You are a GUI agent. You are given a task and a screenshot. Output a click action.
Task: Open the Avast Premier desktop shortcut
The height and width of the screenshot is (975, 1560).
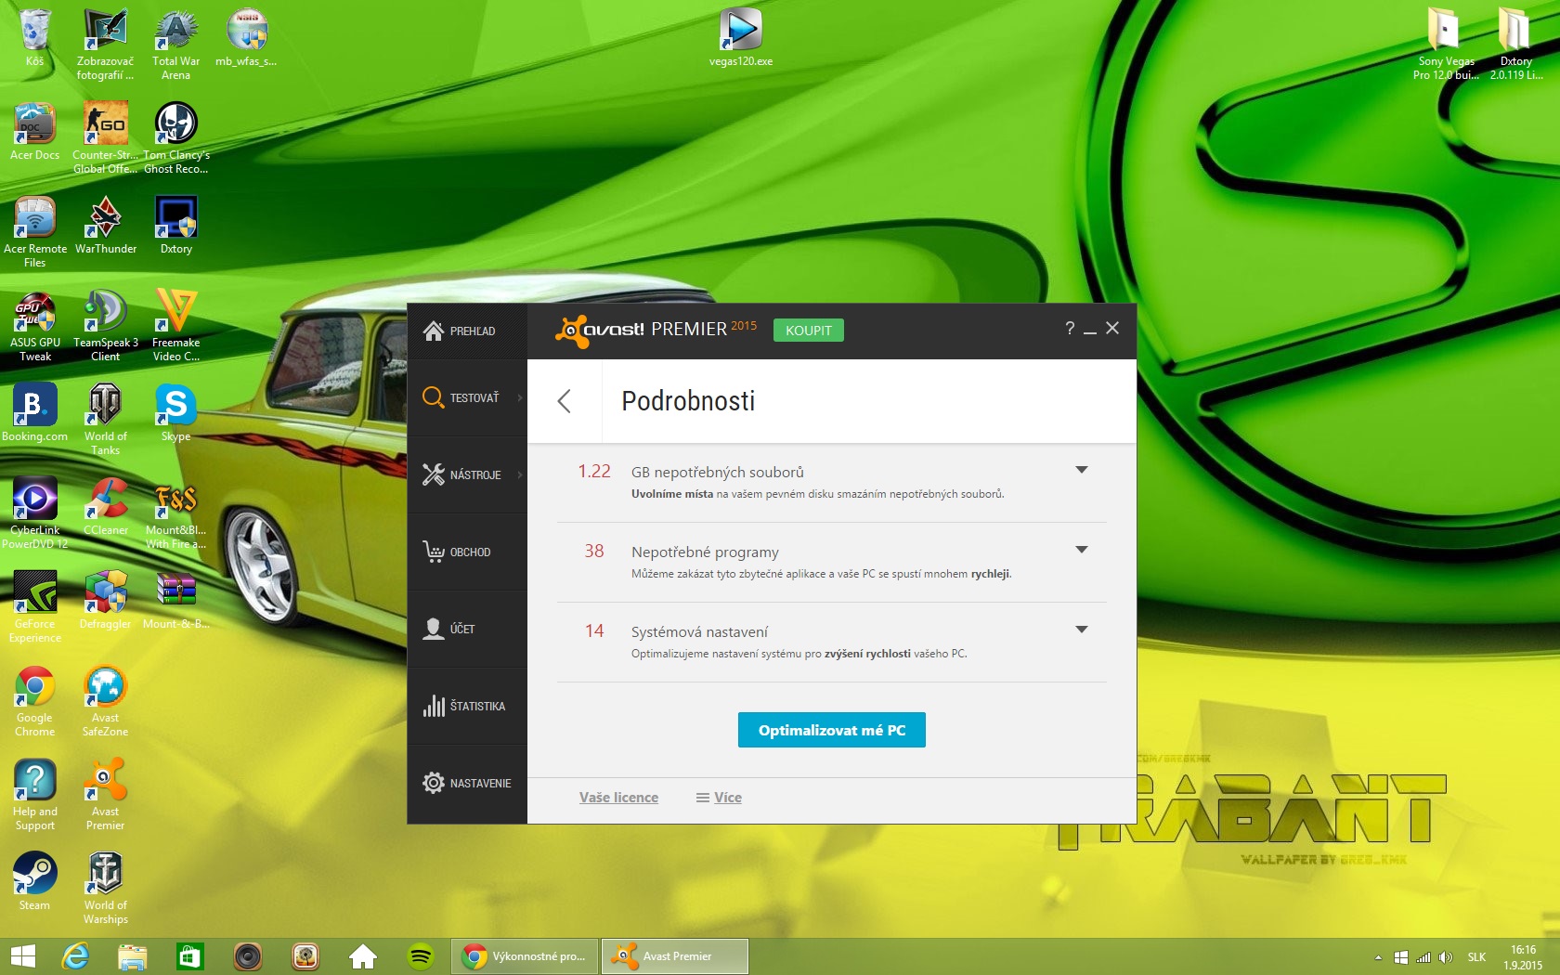pyautogui.click(x=105, y=795)
